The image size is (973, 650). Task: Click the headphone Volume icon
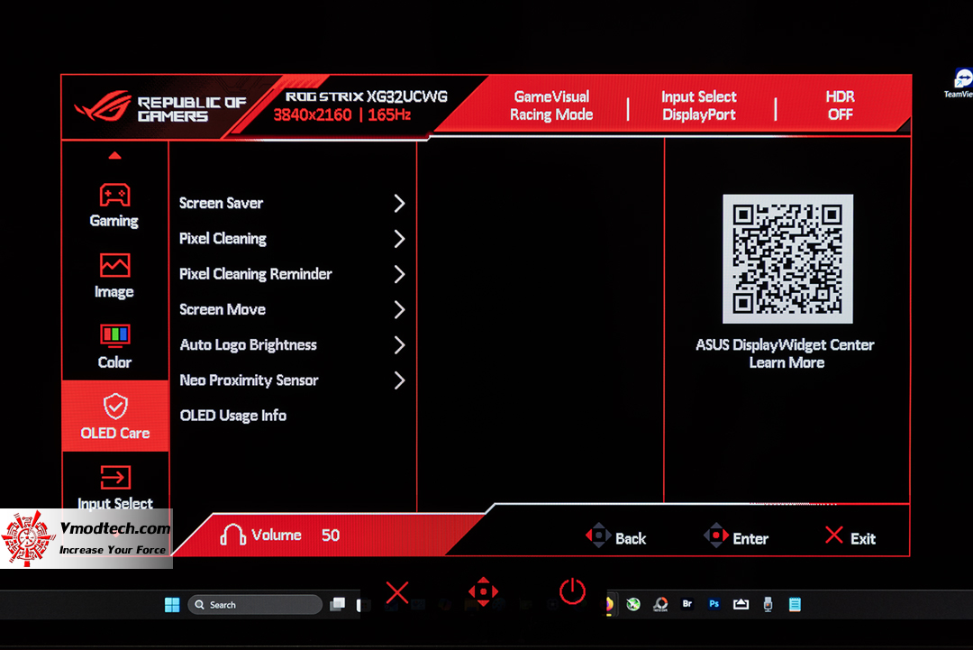point(232,535)
